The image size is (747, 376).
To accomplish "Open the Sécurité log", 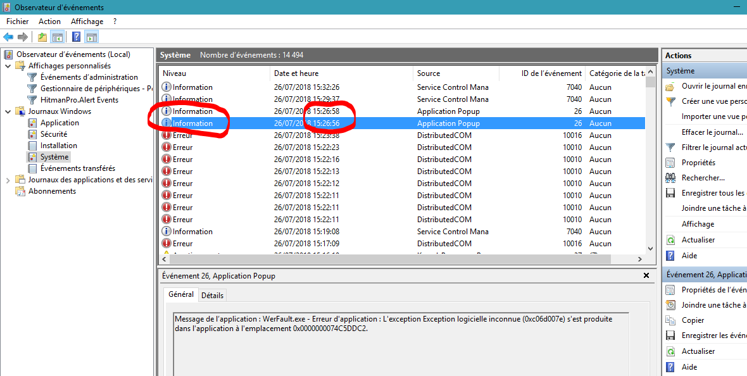I will pyautogui.click(x=54, y=134).
